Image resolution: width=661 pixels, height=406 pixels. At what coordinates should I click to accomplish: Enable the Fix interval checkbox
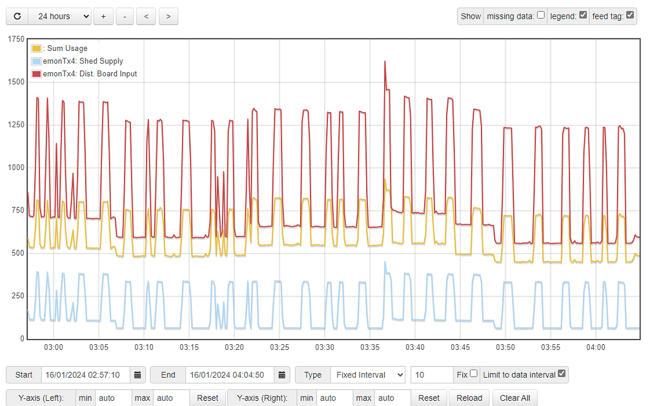[x=472, y=374]
